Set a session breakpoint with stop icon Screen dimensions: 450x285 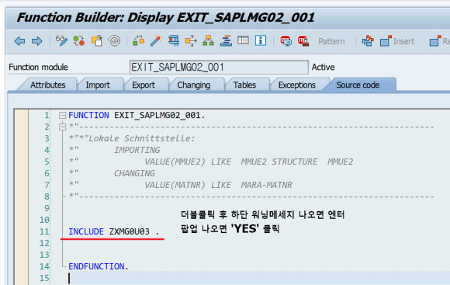coord(286,41)
